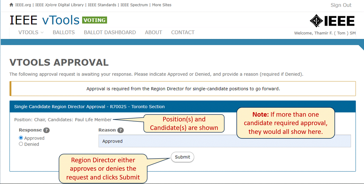Submit the approval response
This screenshot has width=364, height=184.
183,157
